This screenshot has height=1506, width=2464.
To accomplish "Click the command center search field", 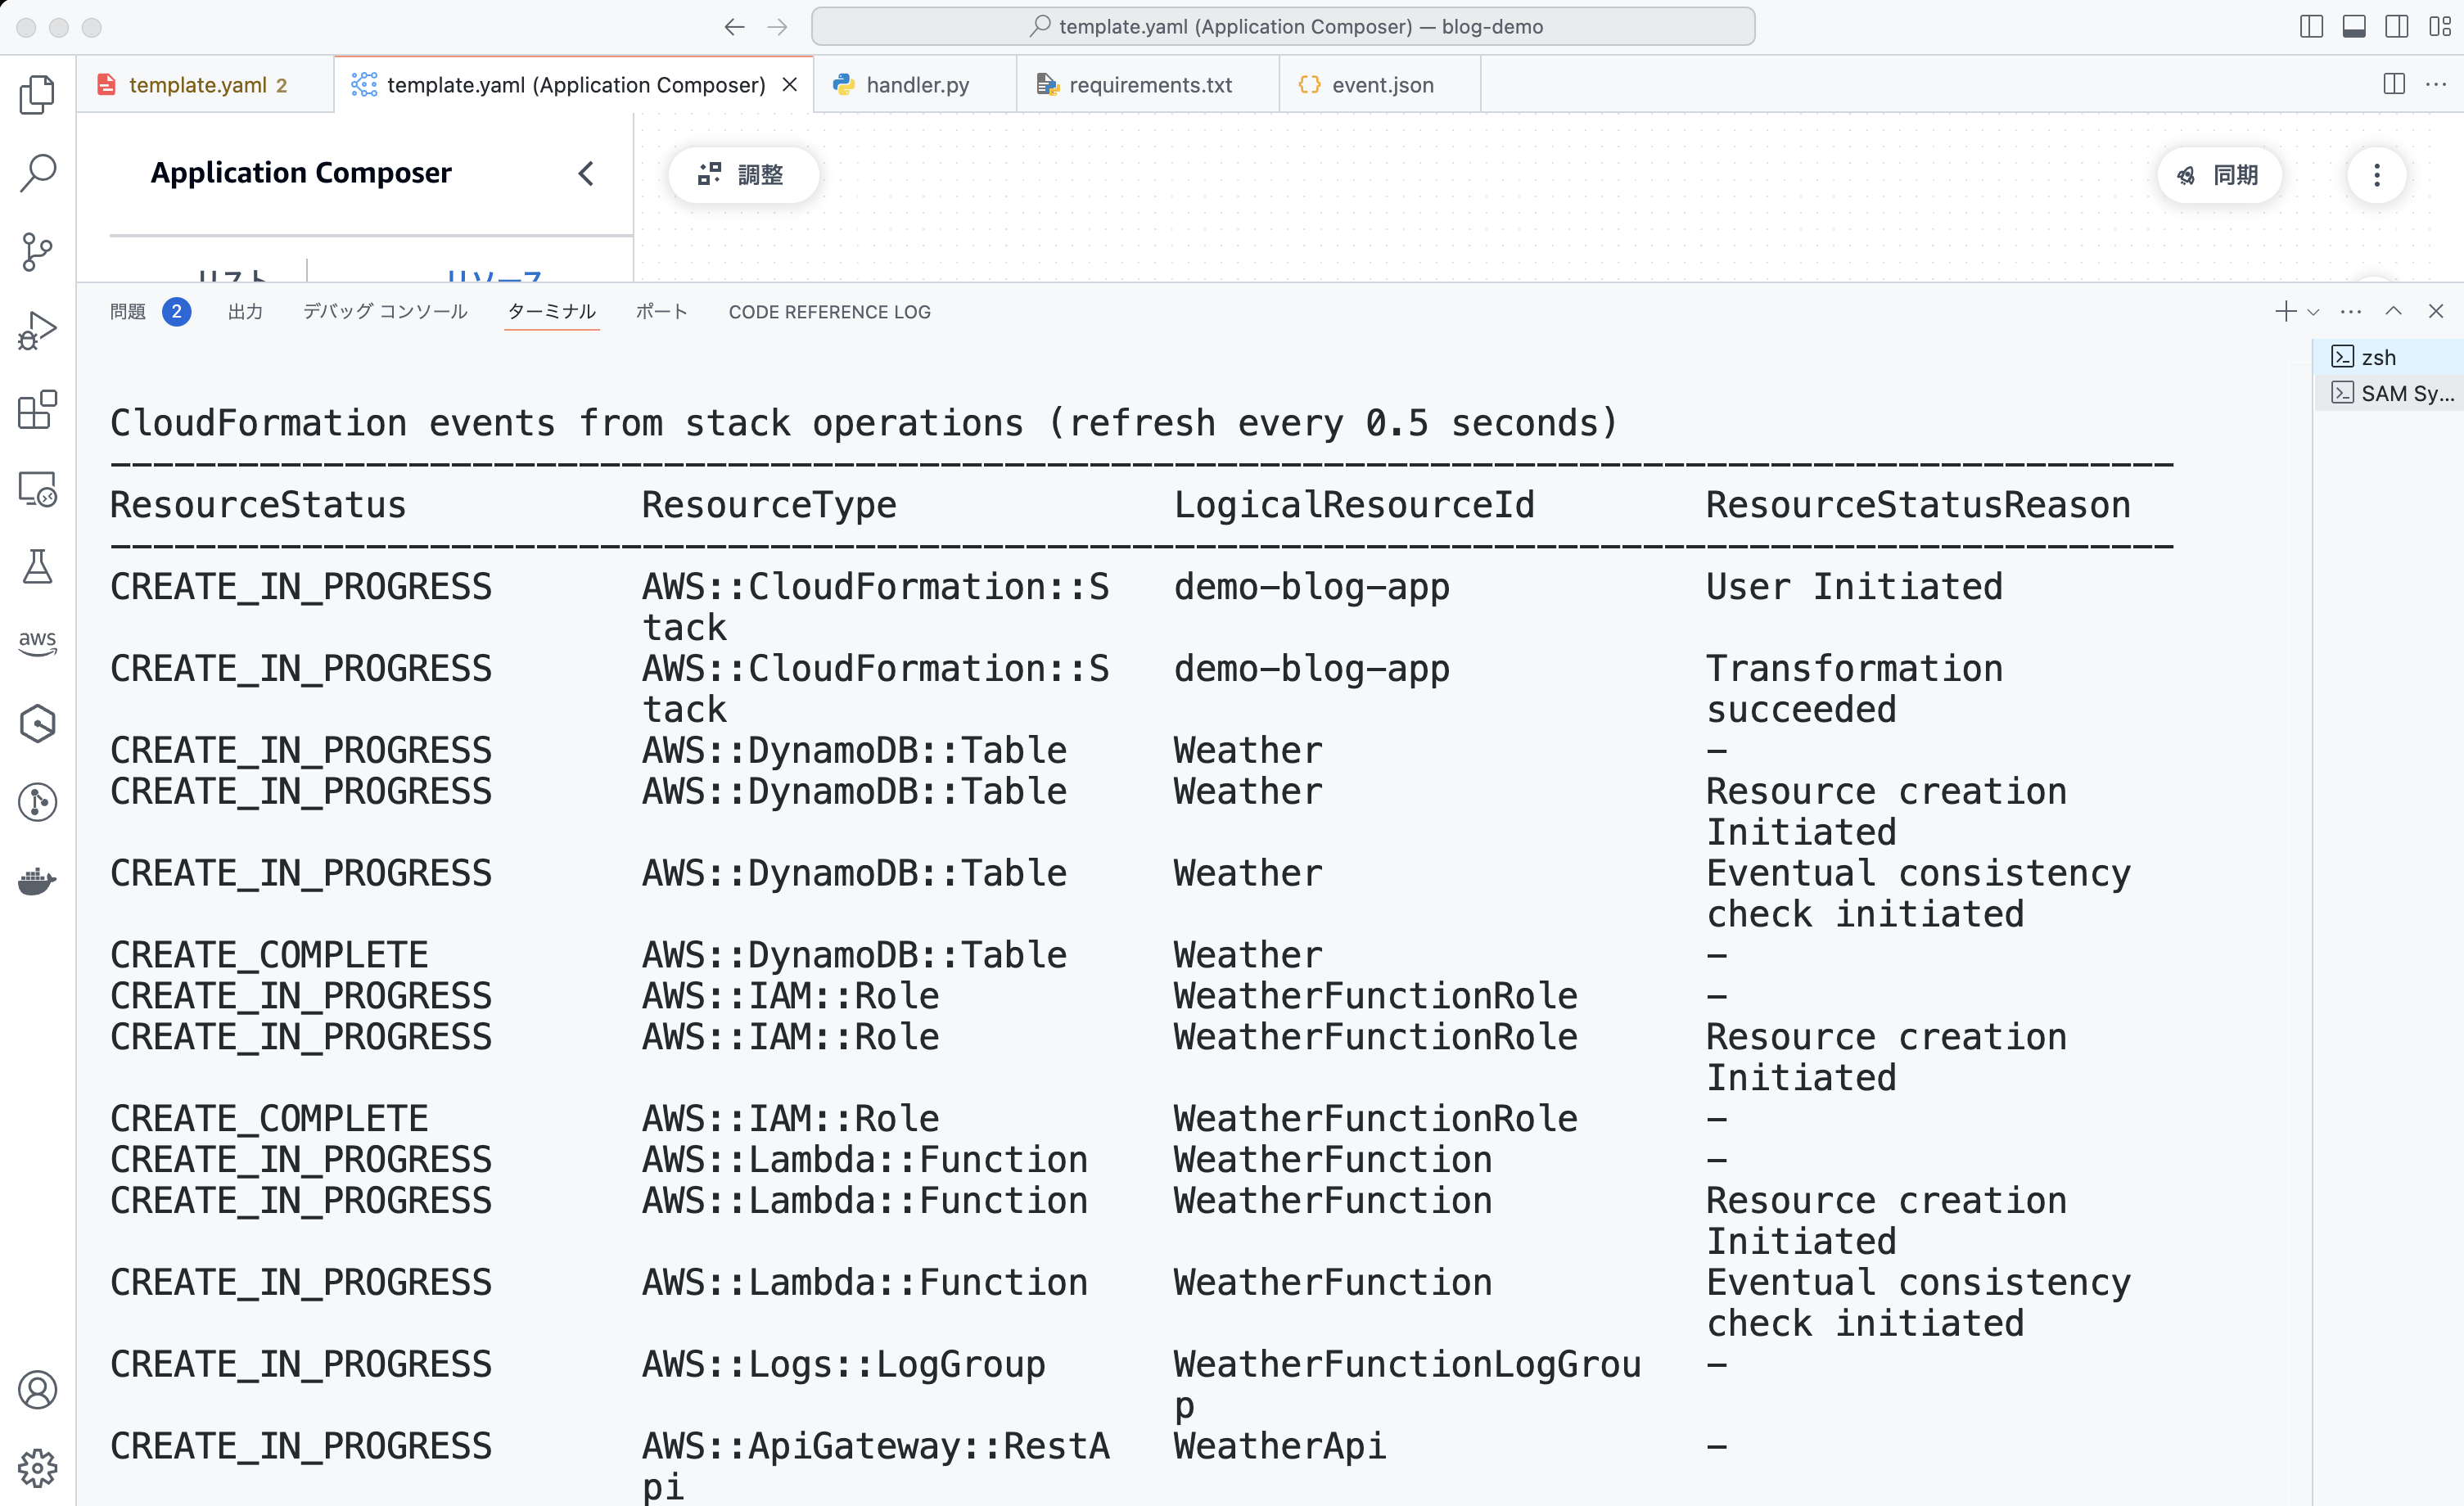I will tap(1283, 27).
